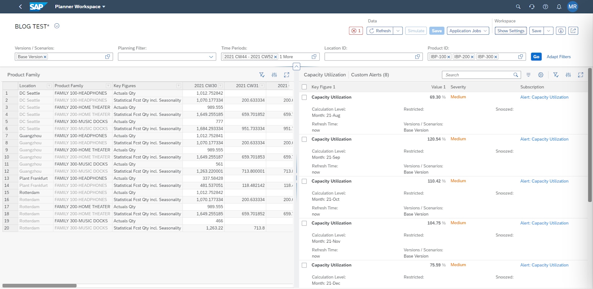This screenshot has height=289, width=593.
Task: Select the checkbox for the 120.54% alert
Action: [304, 139]
